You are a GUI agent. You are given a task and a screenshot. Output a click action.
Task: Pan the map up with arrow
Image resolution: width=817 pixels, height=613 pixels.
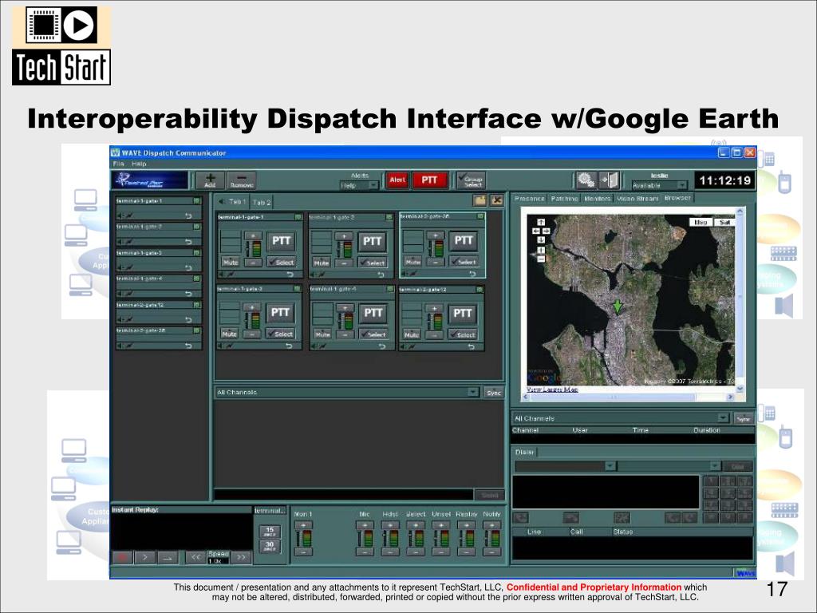541,222
